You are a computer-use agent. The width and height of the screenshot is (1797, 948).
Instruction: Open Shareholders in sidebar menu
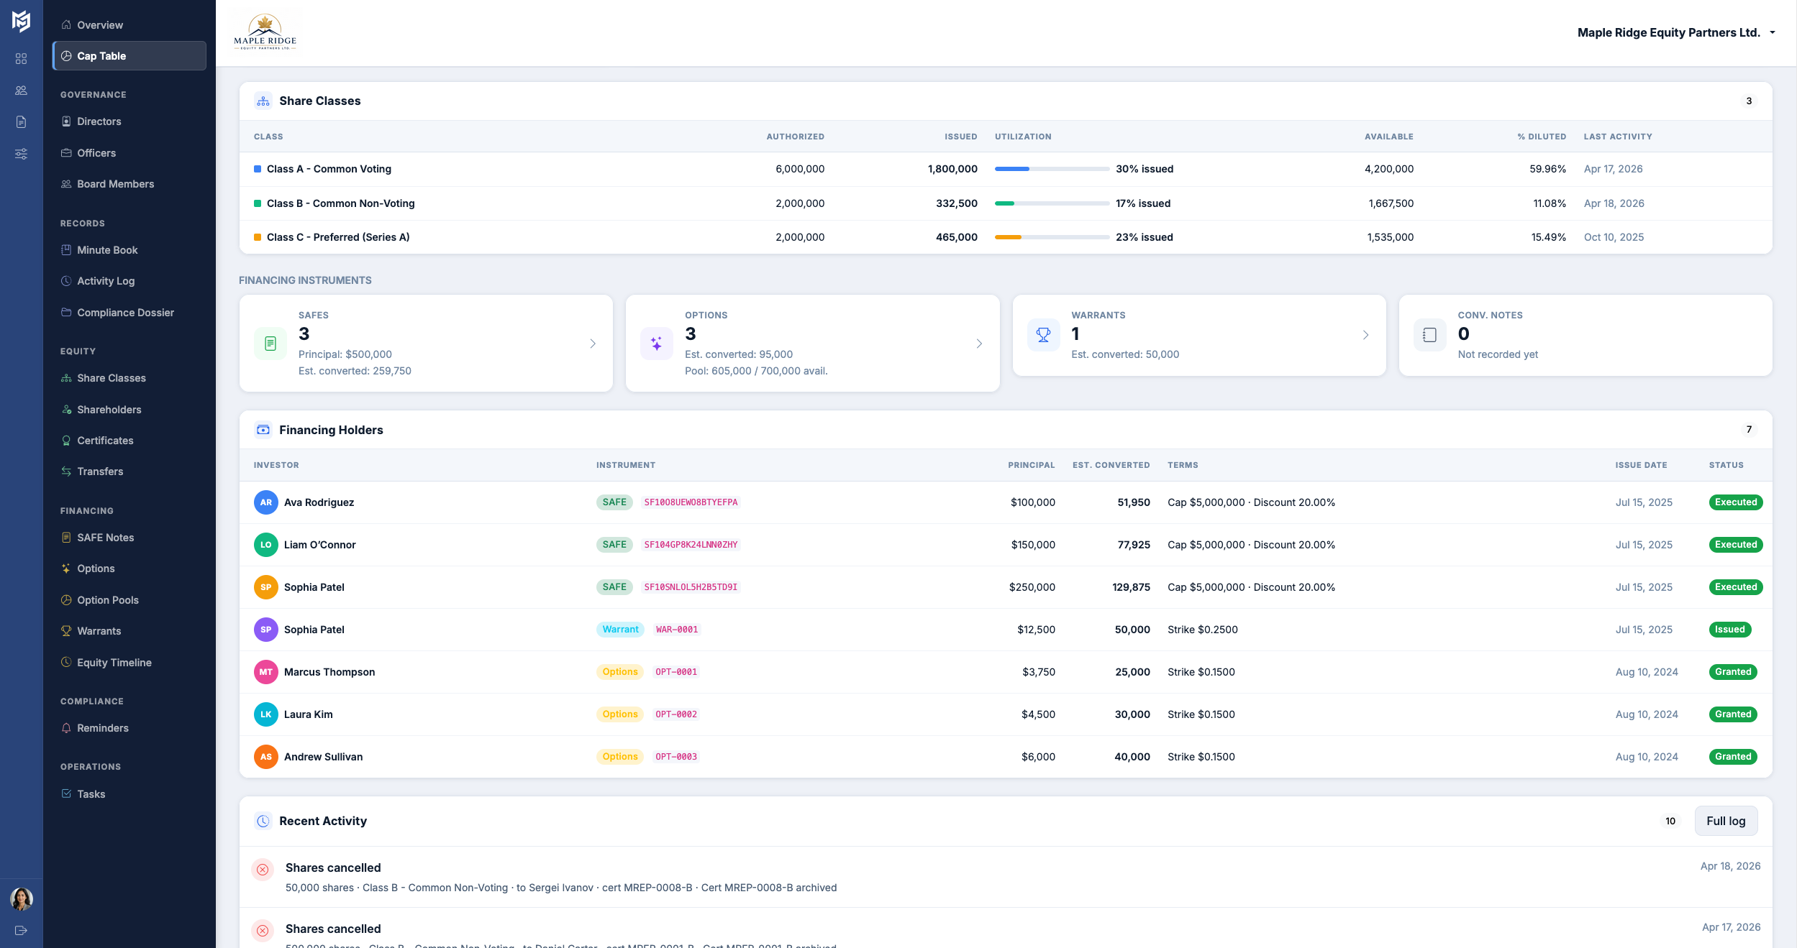[x=109, y=410]
